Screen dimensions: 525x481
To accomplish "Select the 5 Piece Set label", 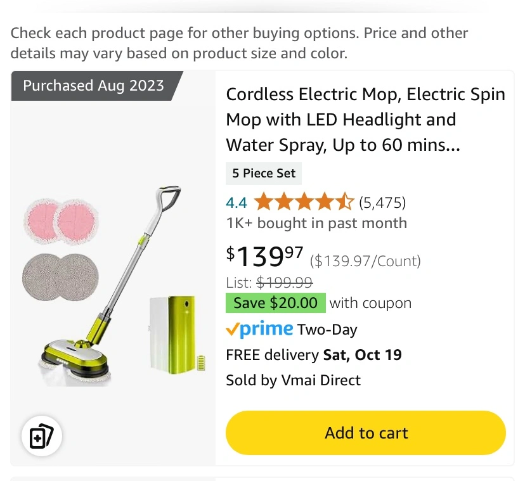I will pos(264,173).
